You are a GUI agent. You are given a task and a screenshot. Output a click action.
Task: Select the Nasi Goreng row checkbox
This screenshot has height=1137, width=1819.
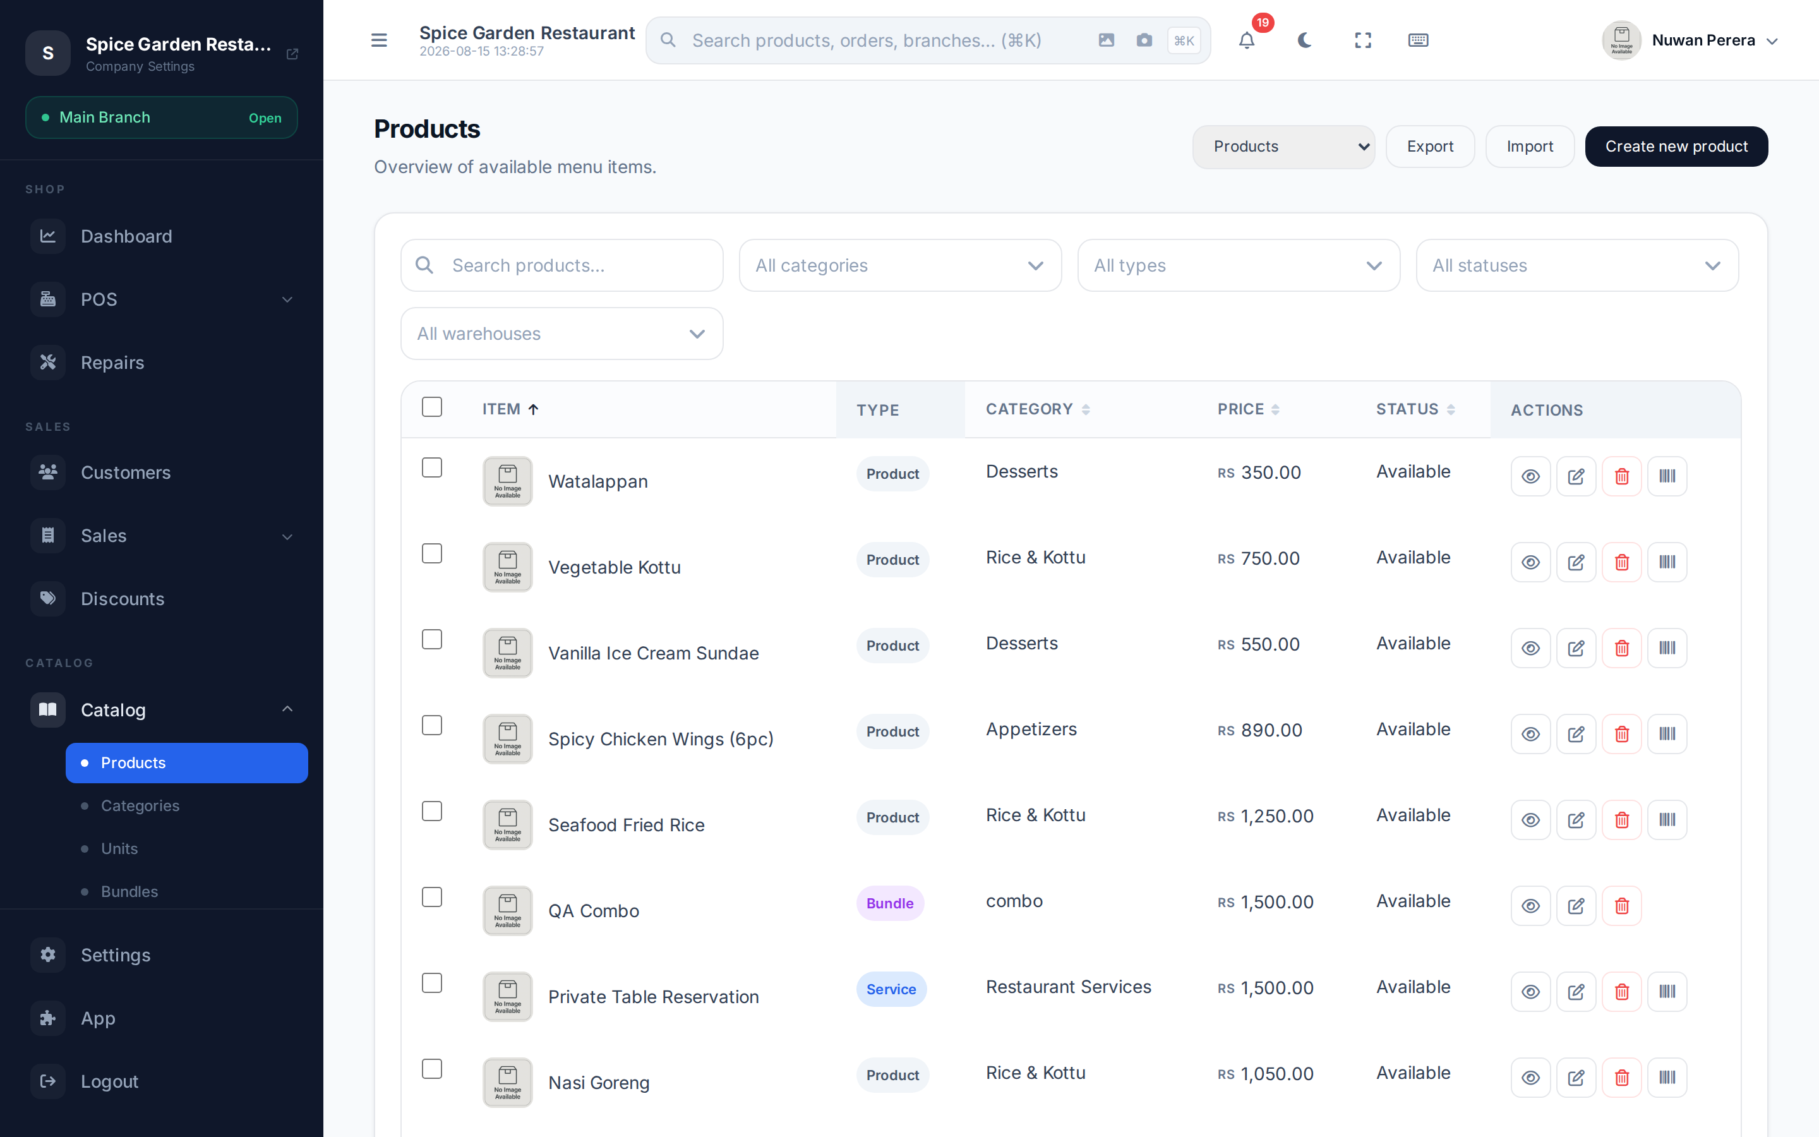click(432, 1069)
